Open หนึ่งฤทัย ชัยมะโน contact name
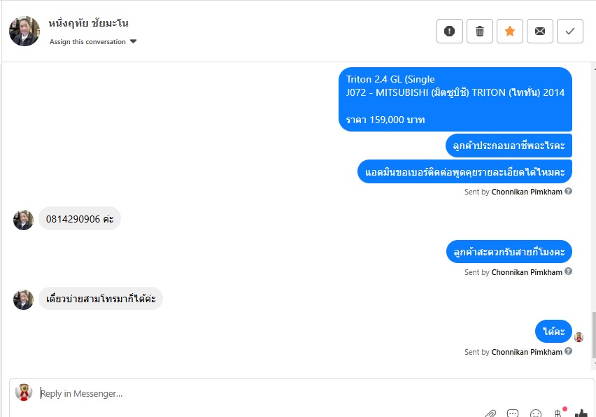Screen dimensions: 596x417 click(x=88, y=23)
